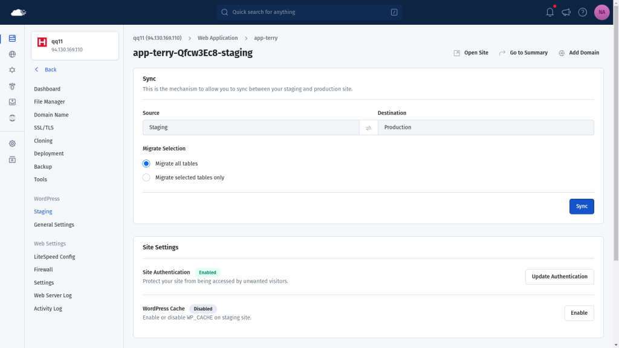Viewport: 619px width, 348px height.
Task: Select Migrate all tables option
Action: coord(146,164)
